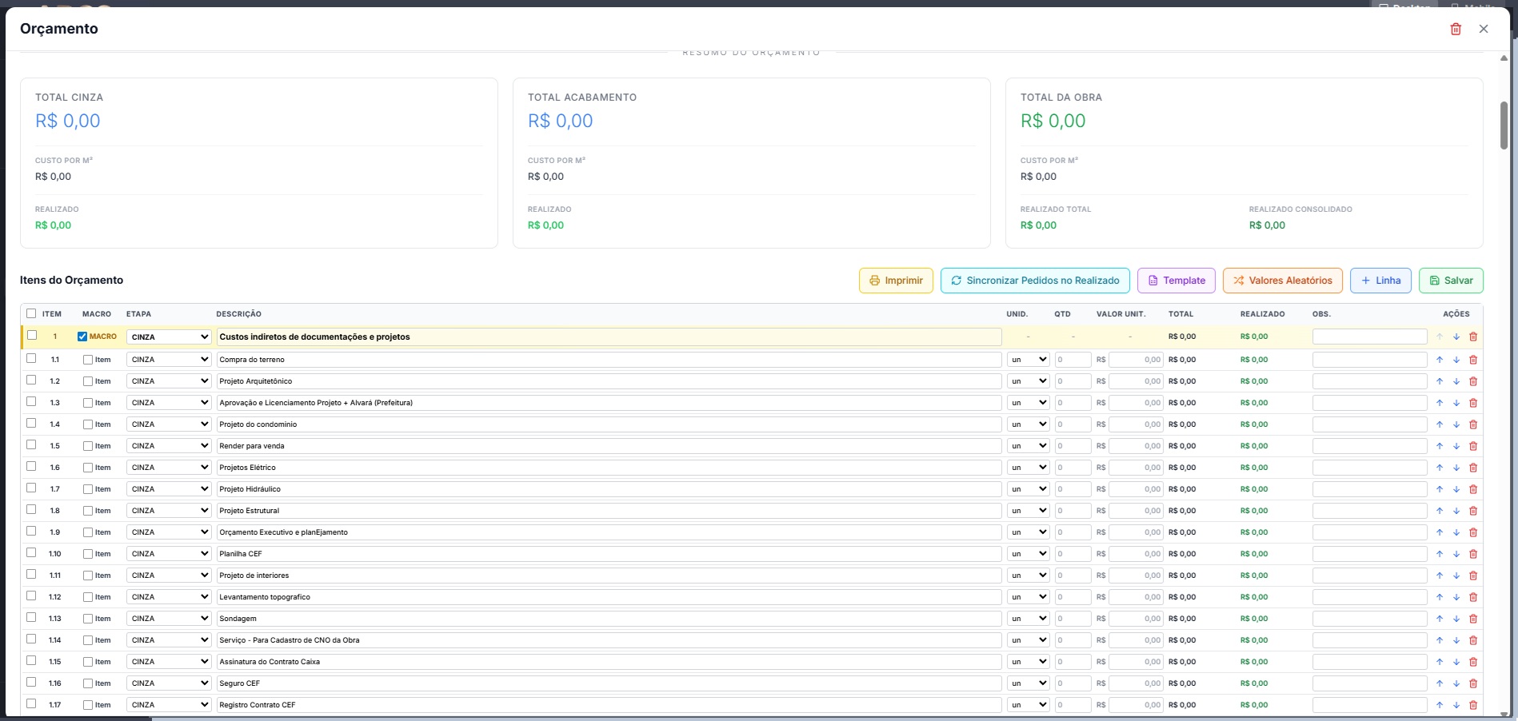The image size is (1518, 721).
Task: Open the CINZA etapa dropdown on row 1
Action: coord(169,337)
